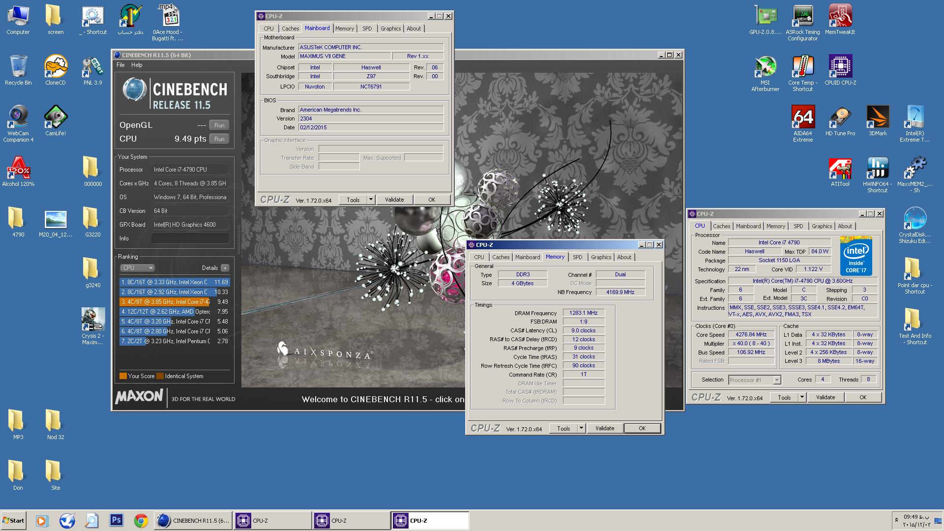Image resolution: width=944 pixels, height=531 pixels.
Task: Open WebCam Companion 4 icon
Action: pos(18,124)
